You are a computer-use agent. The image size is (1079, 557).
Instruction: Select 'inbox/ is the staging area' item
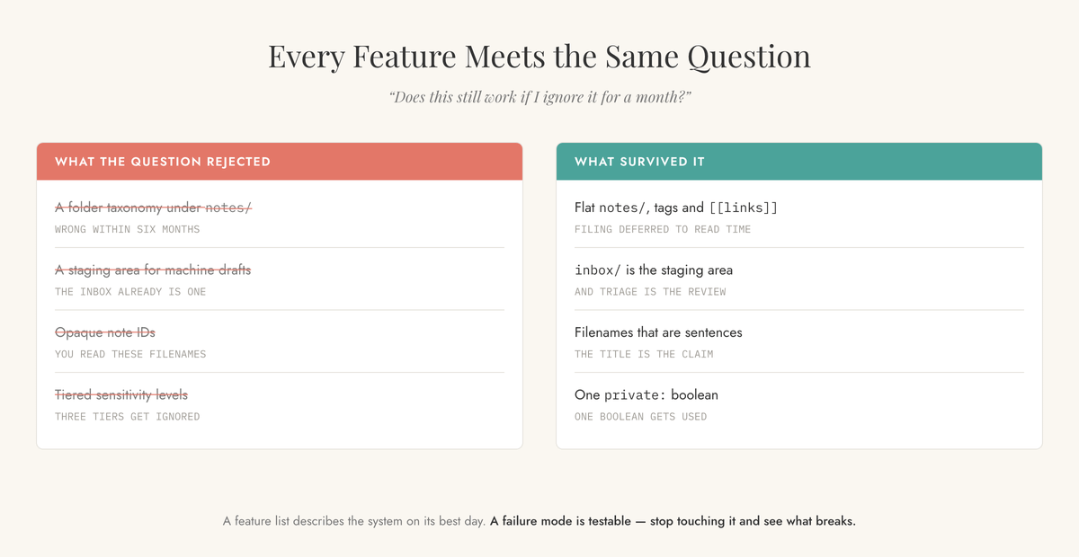coord(654,270)
